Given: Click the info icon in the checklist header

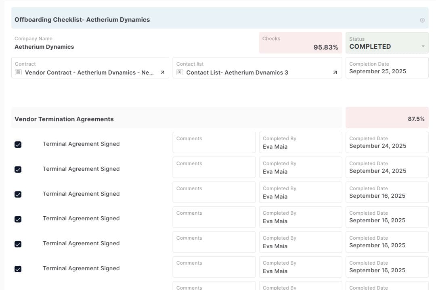Looking at the screenshot, I should click(422, 20).
